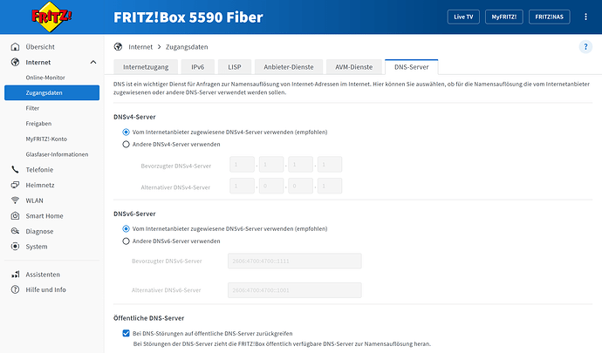Click the Hilfe und Info icon

click(x=15, y=289)
